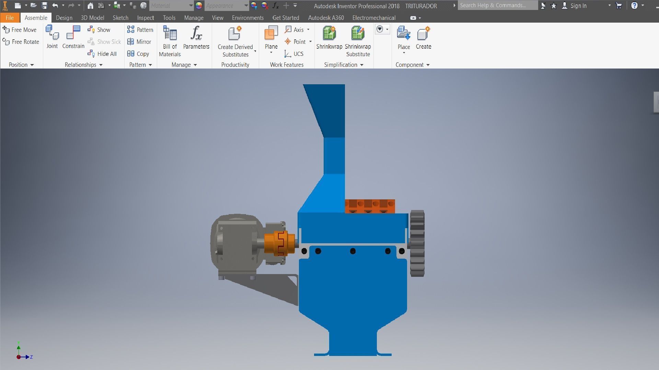This screenshot has width=659, height=370.
Task: Expand the Relationships panel arrow
Action: point(101,65)
